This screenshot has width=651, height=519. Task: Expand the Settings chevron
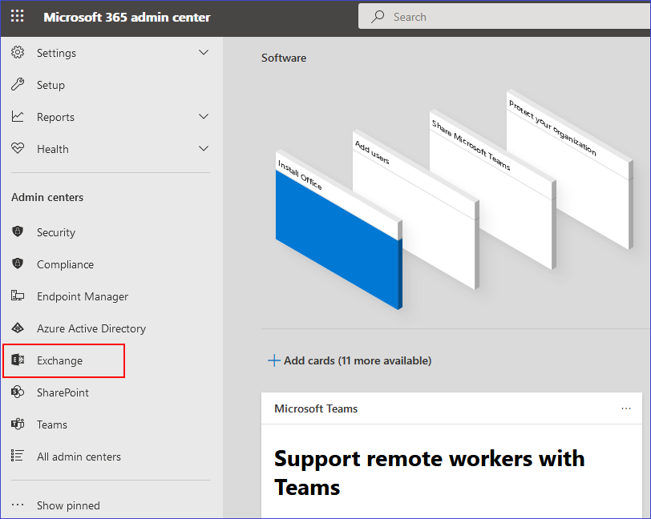[x=204, y=53]
